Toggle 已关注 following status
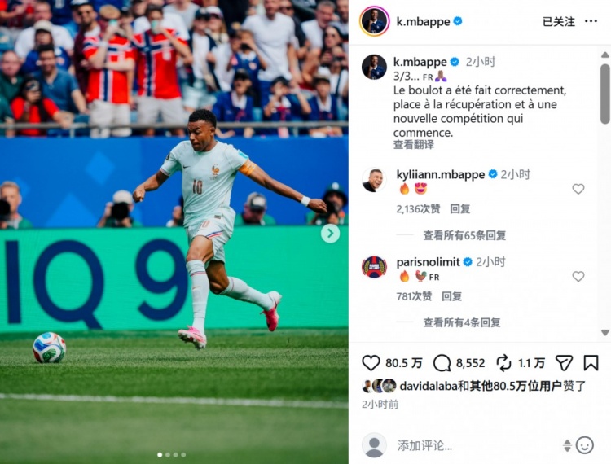Image resolution: width=611 pixels, height=464 pixels. 558,21
